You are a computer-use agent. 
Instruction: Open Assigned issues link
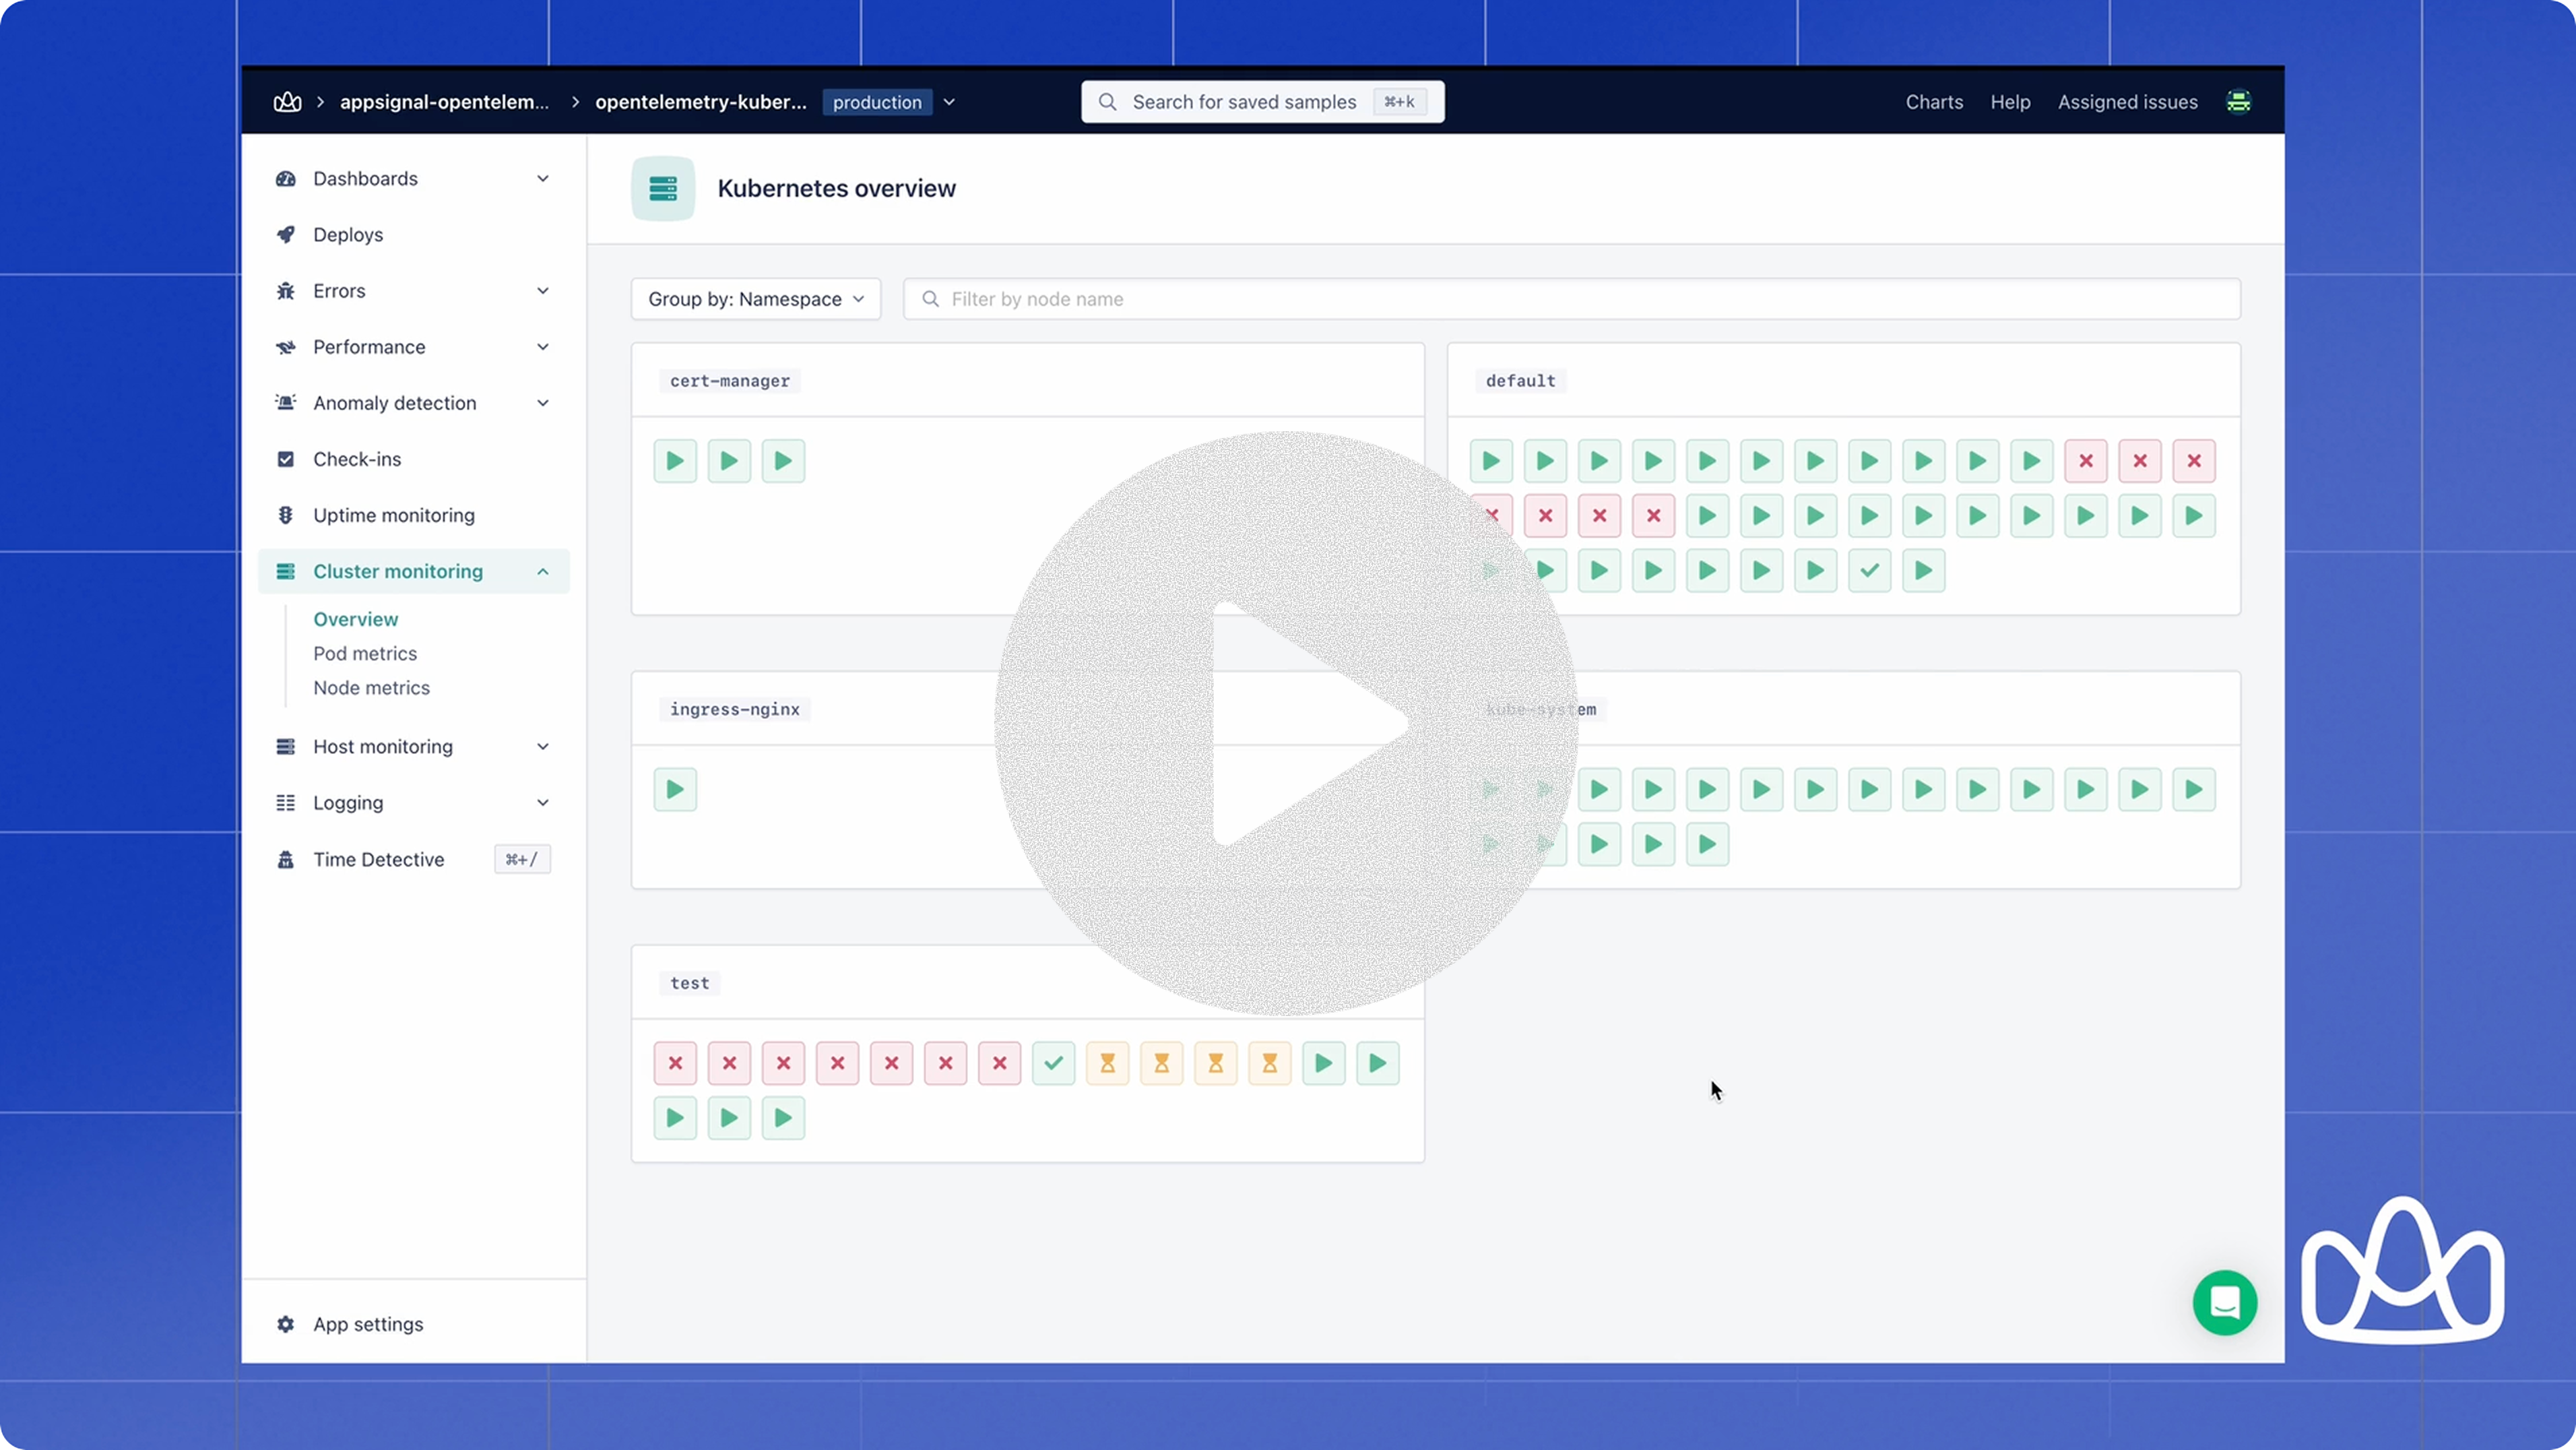pyautogui.click(x=2127, y=102)
